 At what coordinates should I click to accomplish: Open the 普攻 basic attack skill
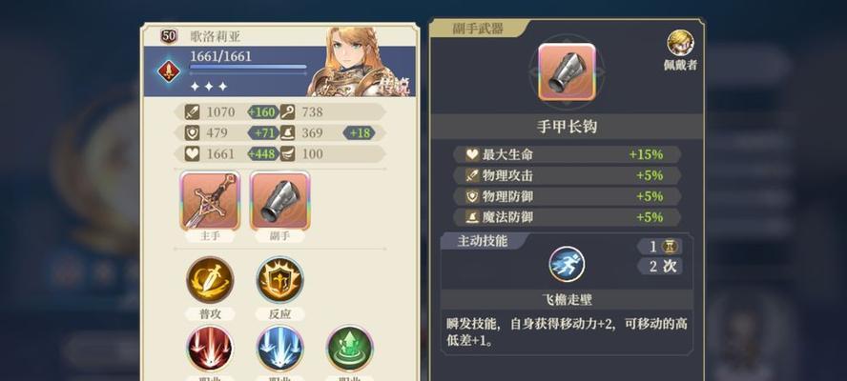tap(210, 280)
